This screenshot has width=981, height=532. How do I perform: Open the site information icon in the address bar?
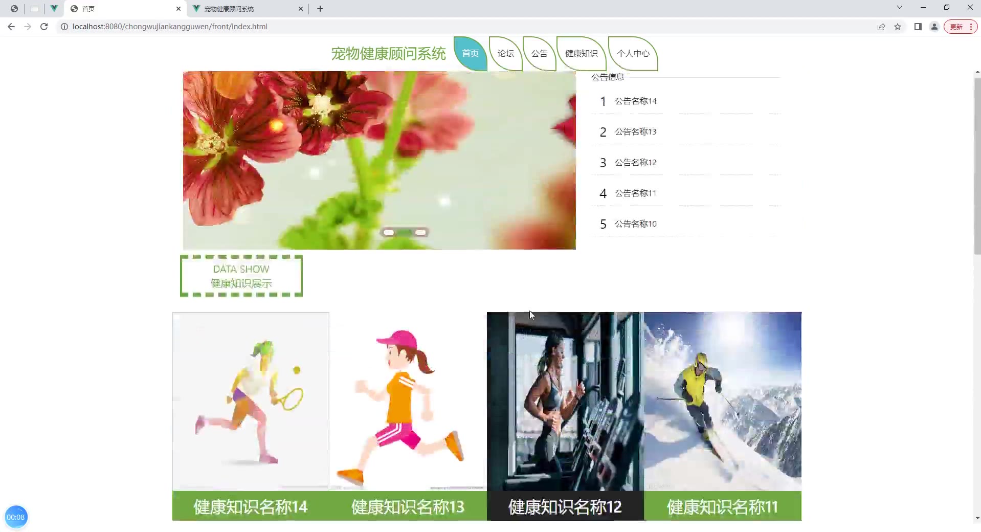[x=64, y=27]
